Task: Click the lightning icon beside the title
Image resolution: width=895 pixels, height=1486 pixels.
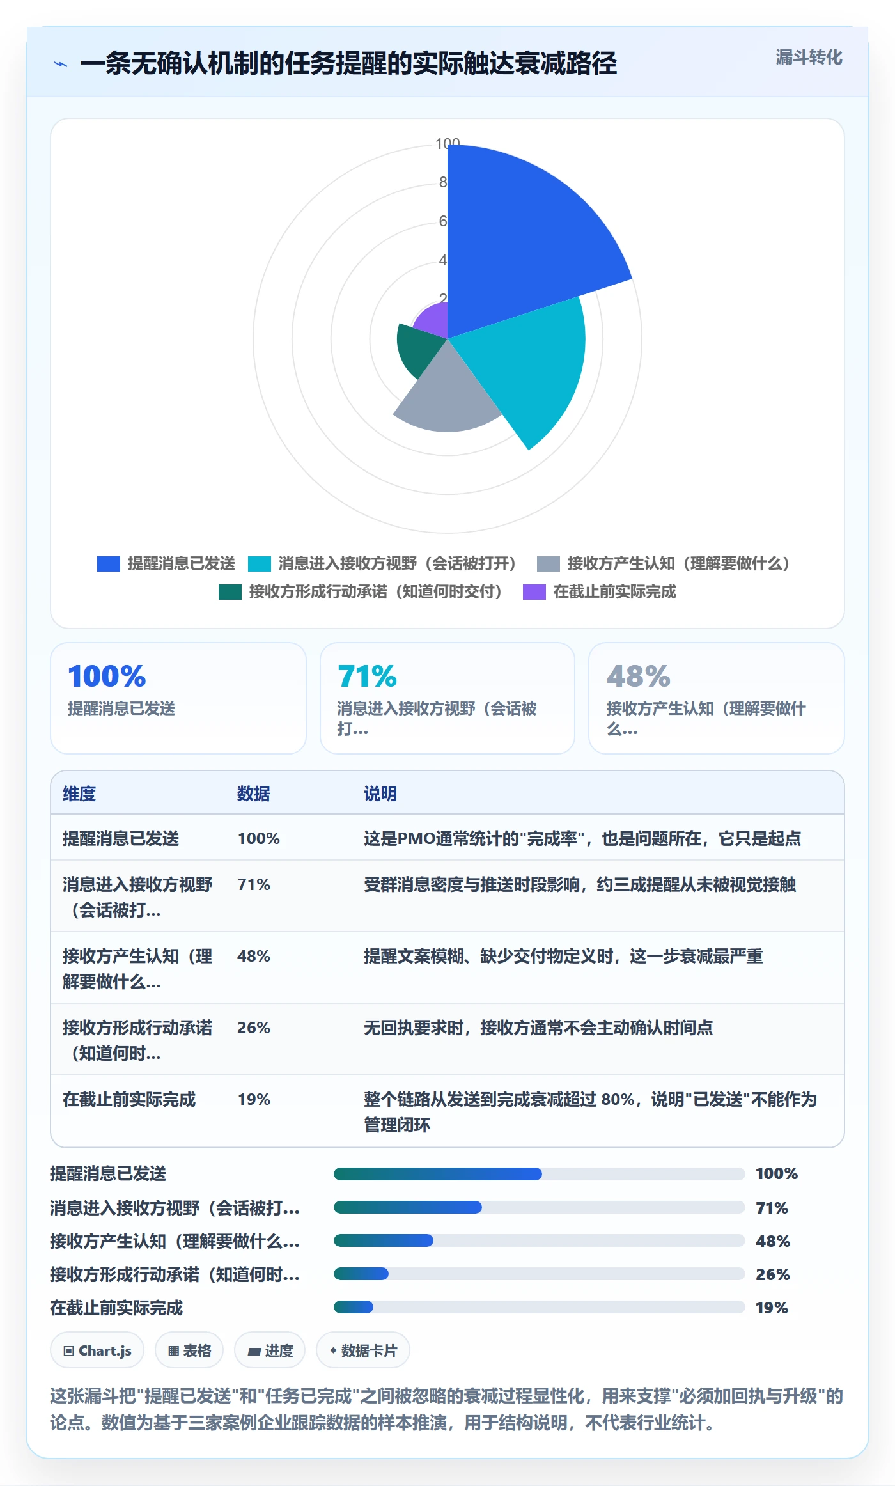Action: [x=61, y=64]
